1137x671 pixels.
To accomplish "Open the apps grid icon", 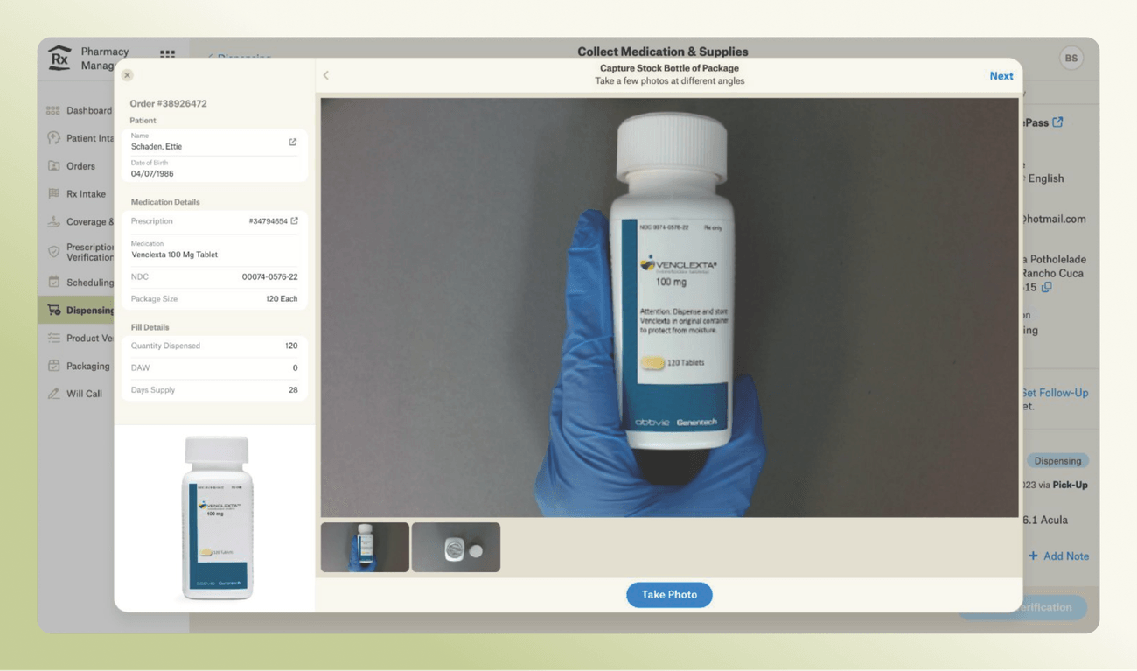I will point(167,54).
